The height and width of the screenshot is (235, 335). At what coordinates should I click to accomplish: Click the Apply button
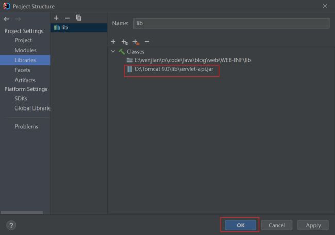313,225
